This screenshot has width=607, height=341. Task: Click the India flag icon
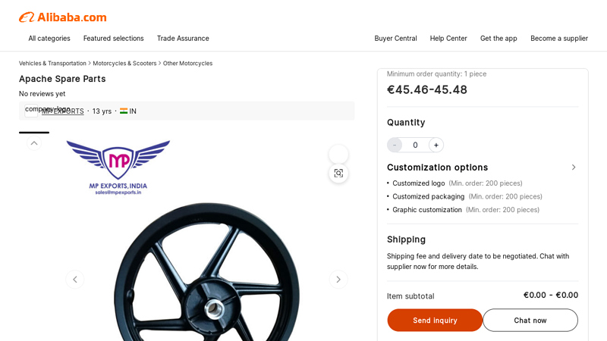click(x=124, y=111)
